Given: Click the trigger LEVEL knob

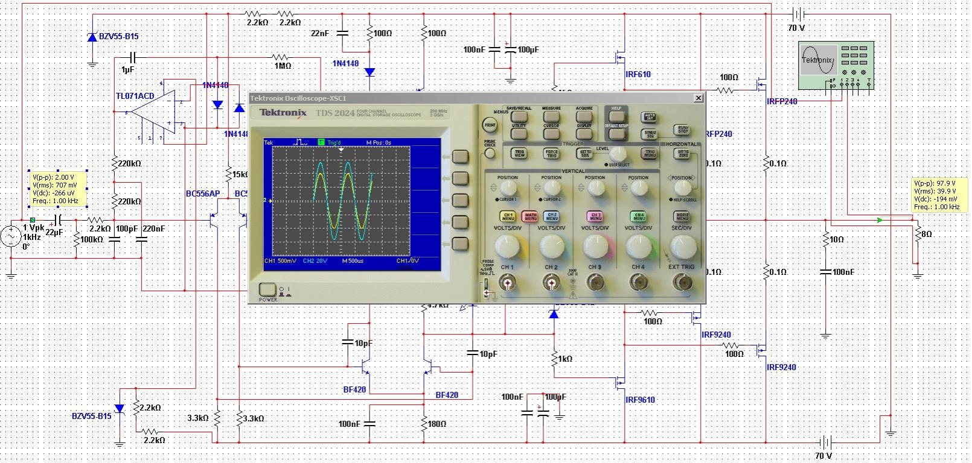Looking at the screenshot, I should [618, 155].
